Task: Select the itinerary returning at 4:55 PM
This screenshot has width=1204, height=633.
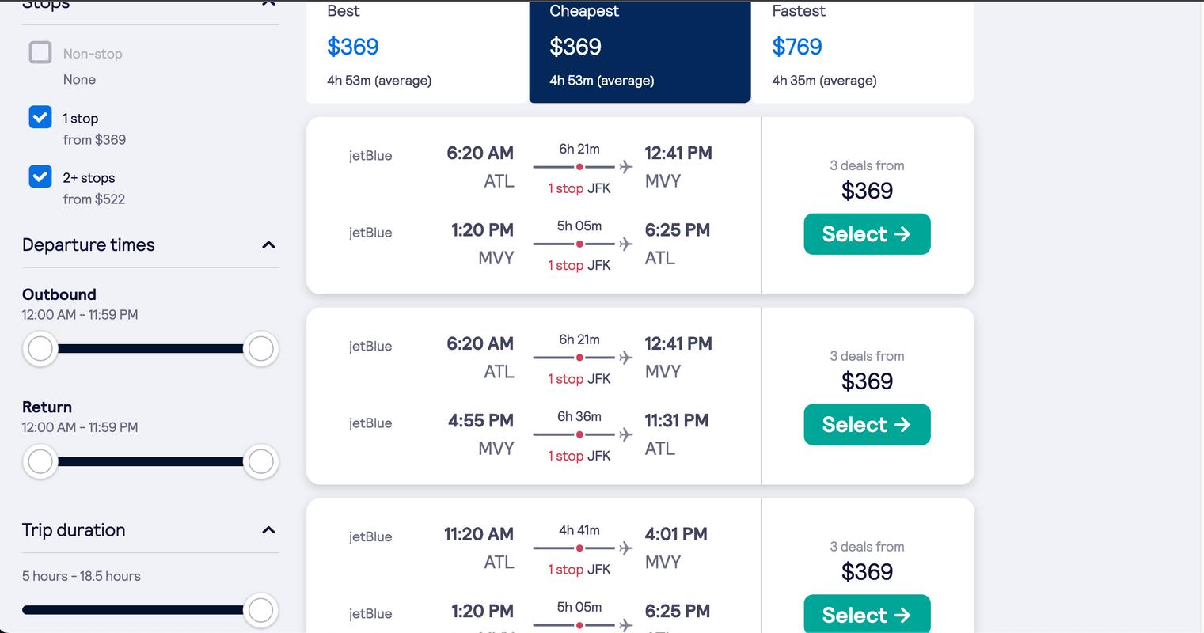Action: pos(867,425)
